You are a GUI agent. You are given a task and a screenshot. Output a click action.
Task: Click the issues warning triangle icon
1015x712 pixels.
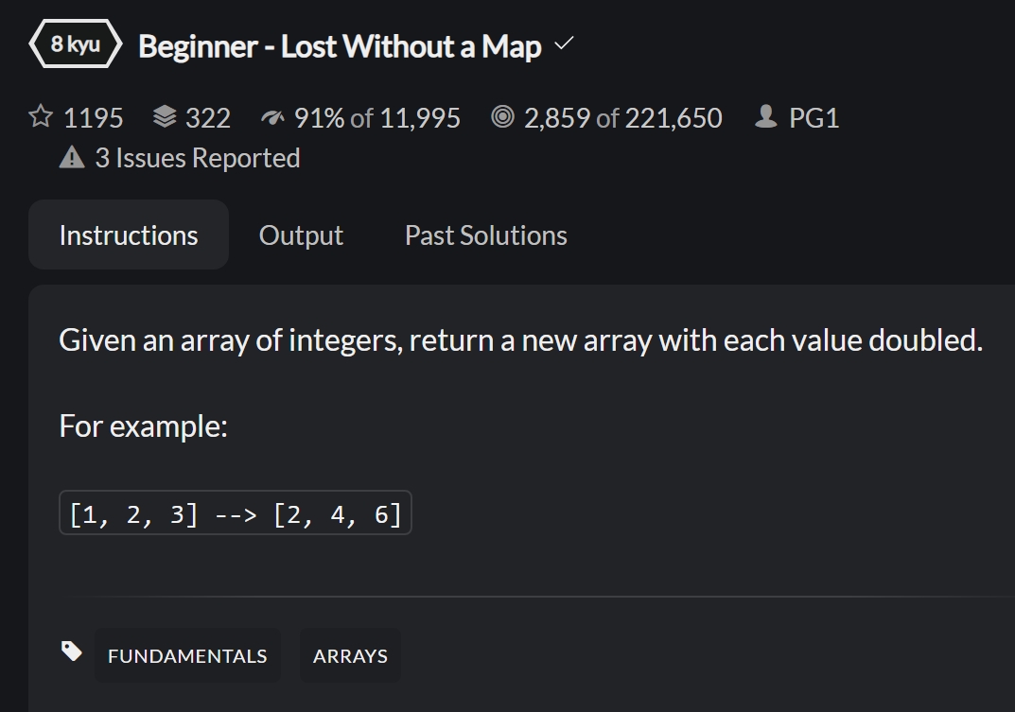click(x=72, y=157)
